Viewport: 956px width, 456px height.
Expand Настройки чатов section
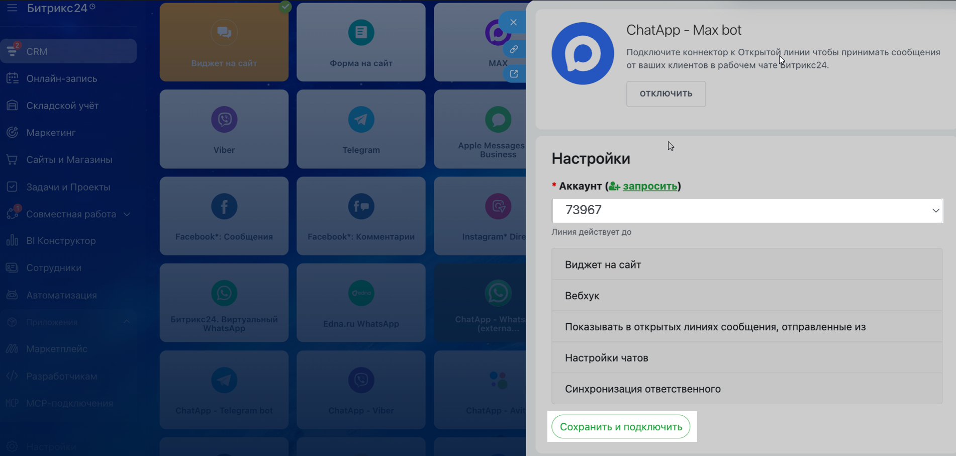tap(746, 358)
